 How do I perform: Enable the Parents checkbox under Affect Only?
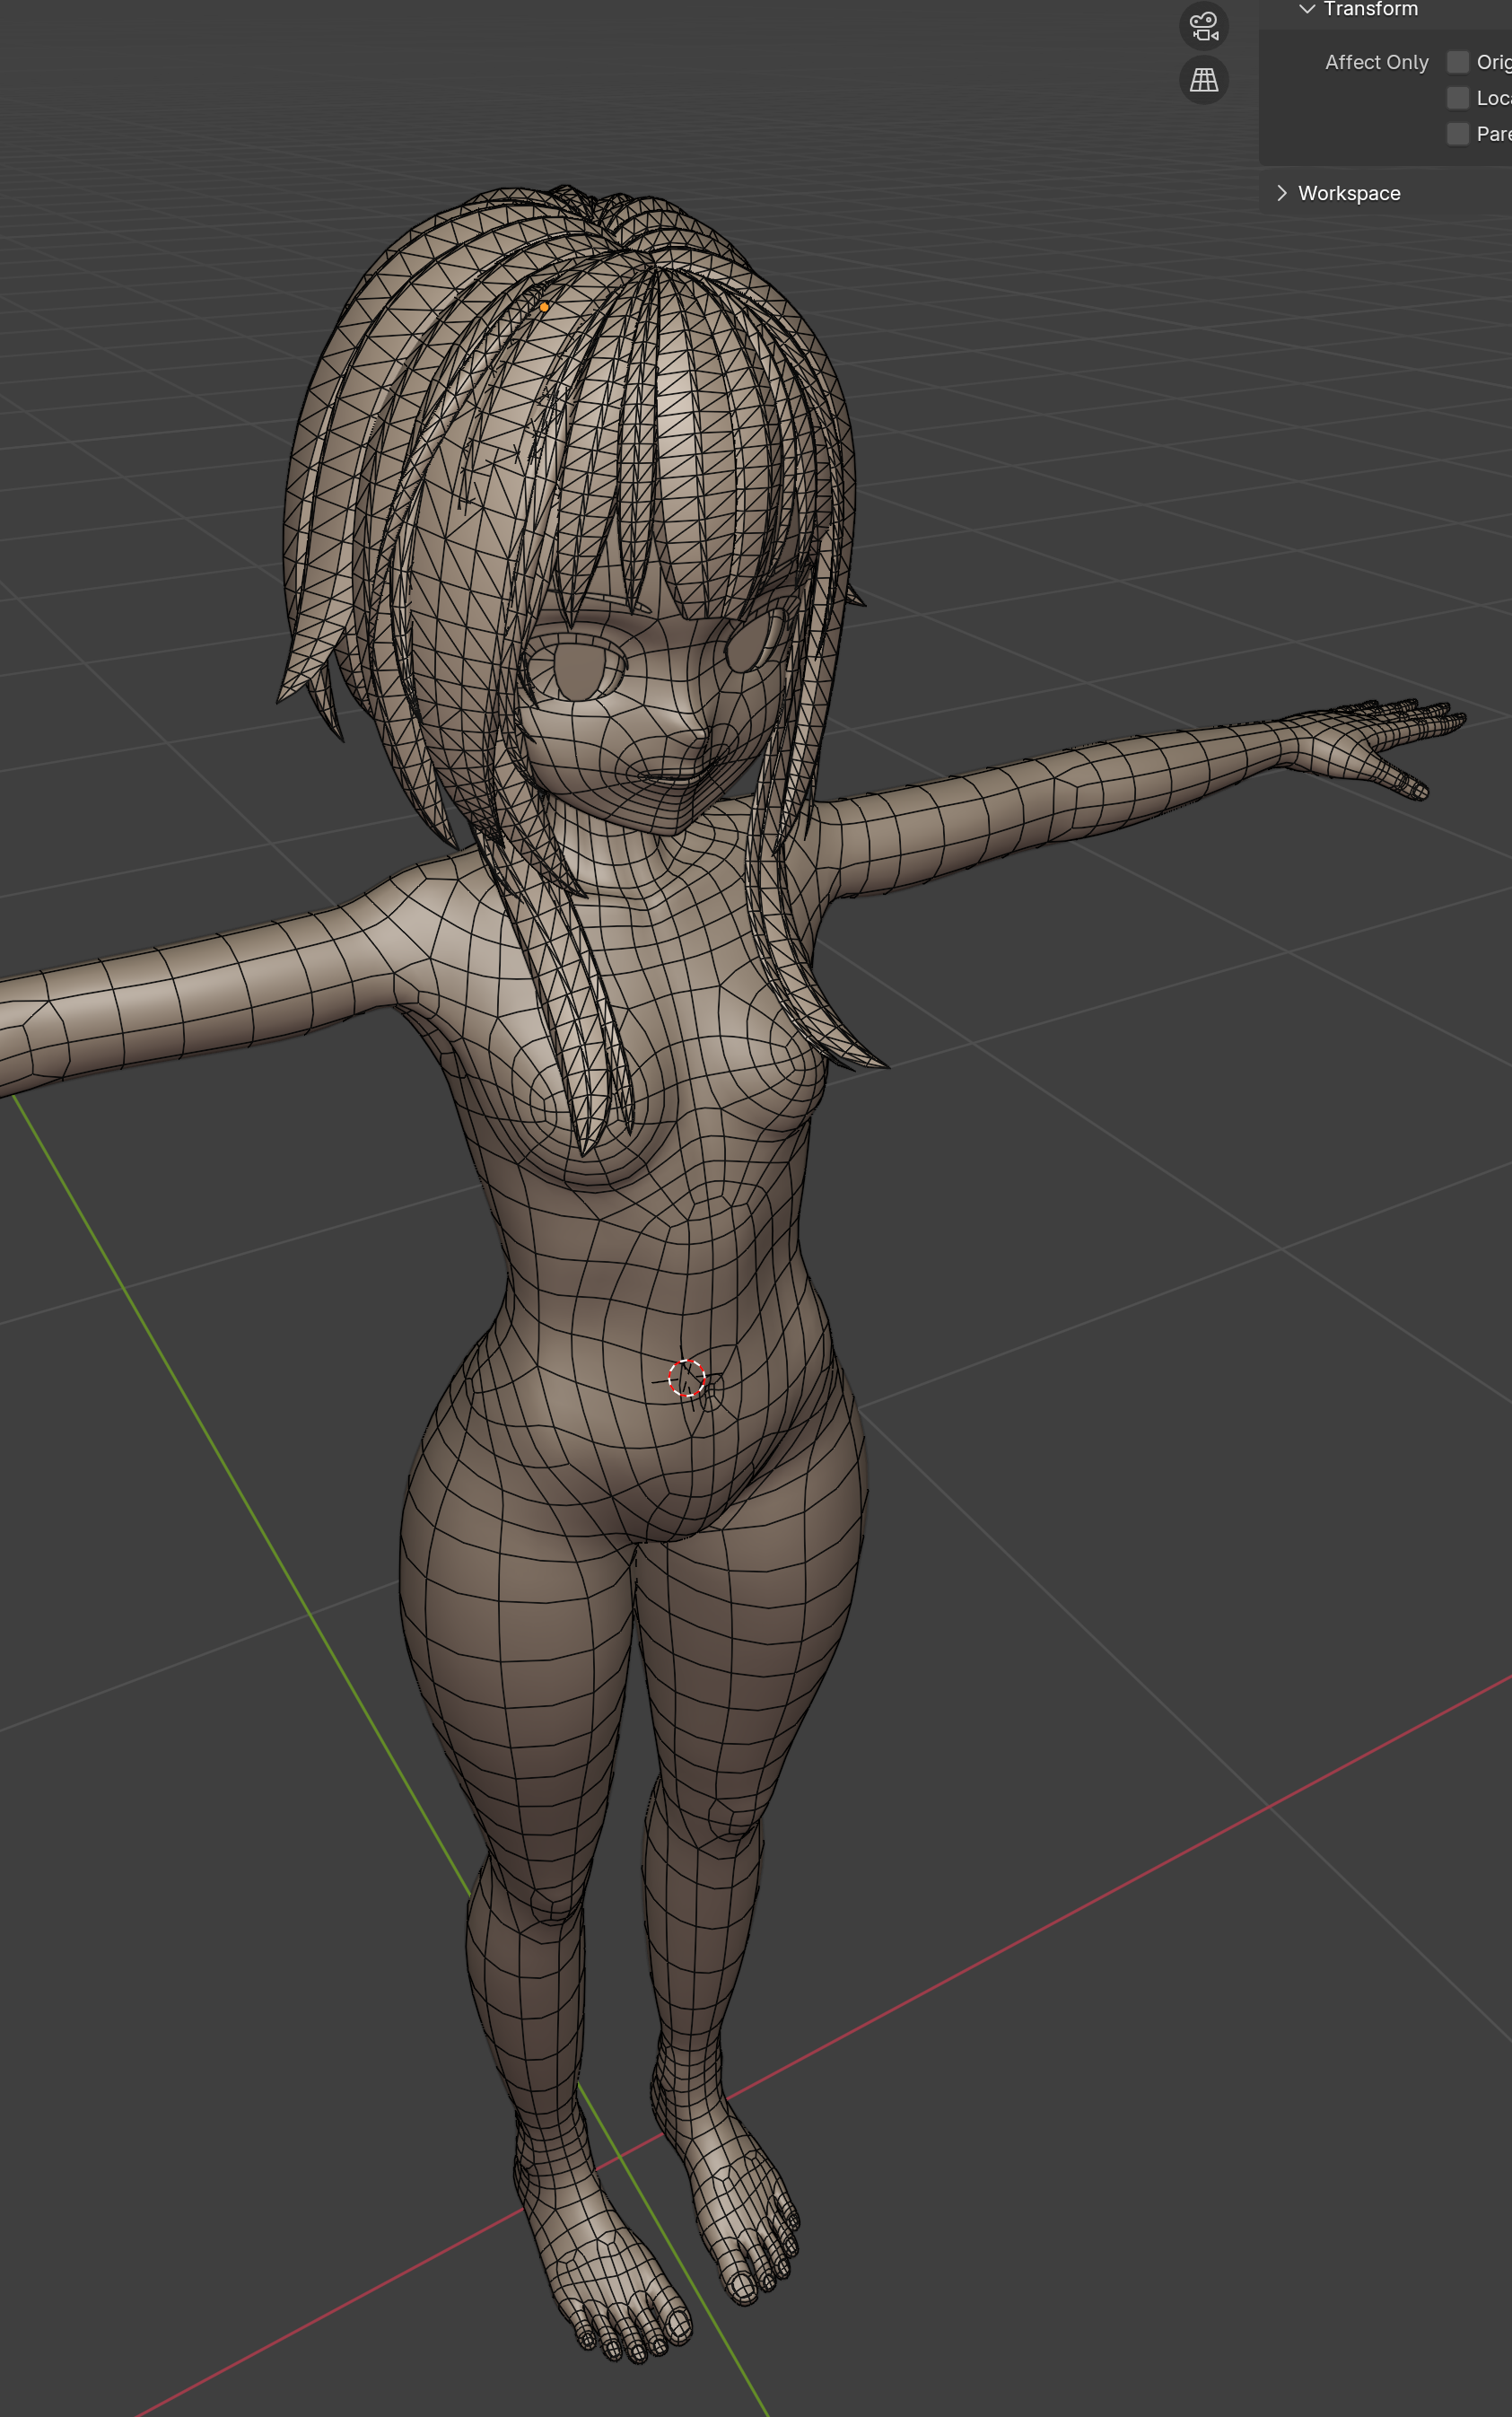click(1458, 134)
